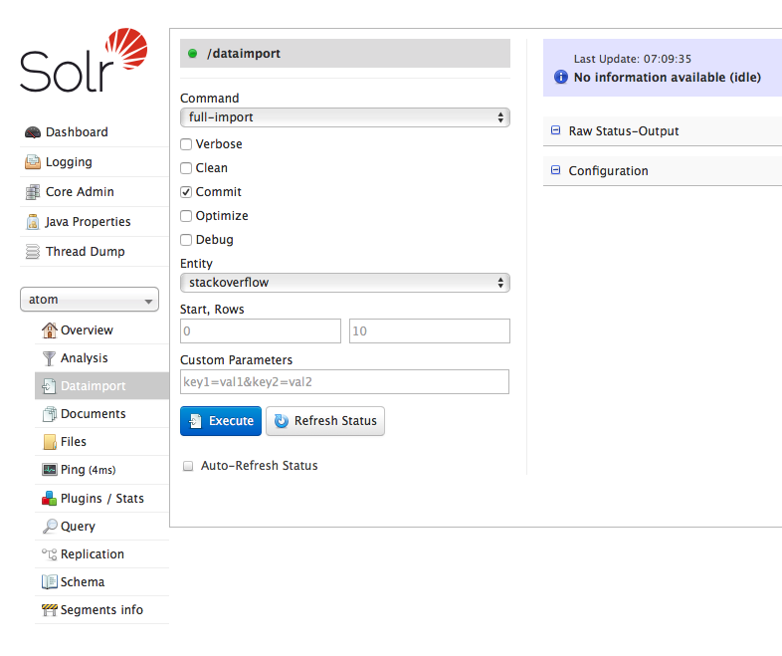The width and height of the screenshot is (782, 656).
Task: Click the green status dot by /dataimport
Action: point(192,54)
